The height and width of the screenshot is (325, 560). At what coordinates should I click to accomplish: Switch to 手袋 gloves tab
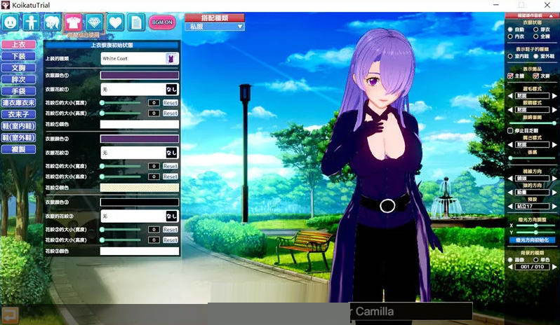click(x=18, y=91)
